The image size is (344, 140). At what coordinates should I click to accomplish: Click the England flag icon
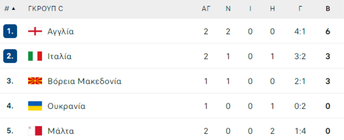pyautogui.click(x=35, y=32)
